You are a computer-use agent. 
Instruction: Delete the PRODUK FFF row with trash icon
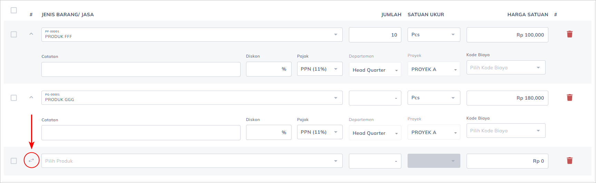point(569,34)
